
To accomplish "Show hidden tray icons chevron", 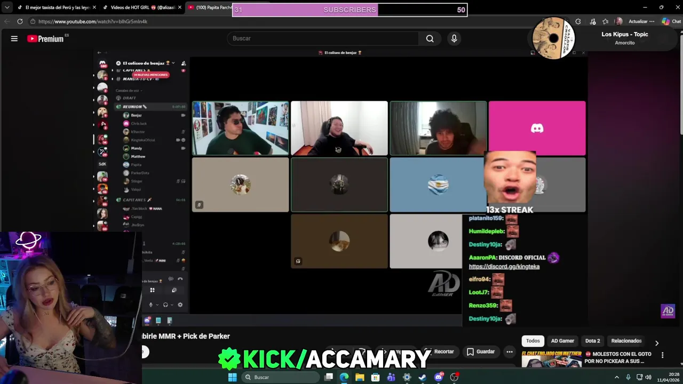I will pyautogui.click(x=617, y=377).
